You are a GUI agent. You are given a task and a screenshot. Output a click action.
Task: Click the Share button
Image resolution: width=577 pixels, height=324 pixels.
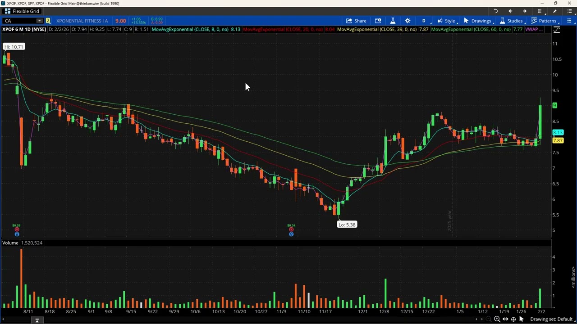356,21
